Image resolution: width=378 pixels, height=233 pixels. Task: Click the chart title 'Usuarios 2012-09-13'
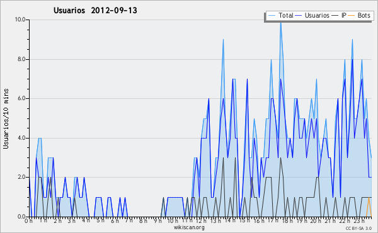point(95,10)
